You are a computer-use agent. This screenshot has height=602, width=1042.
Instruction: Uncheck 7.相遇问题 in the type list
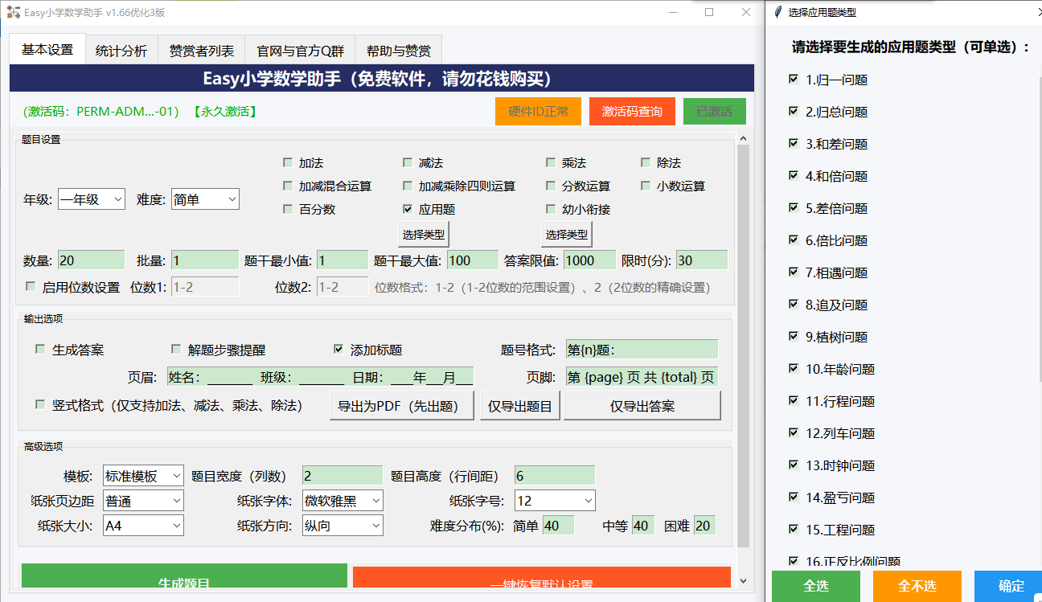792,272
